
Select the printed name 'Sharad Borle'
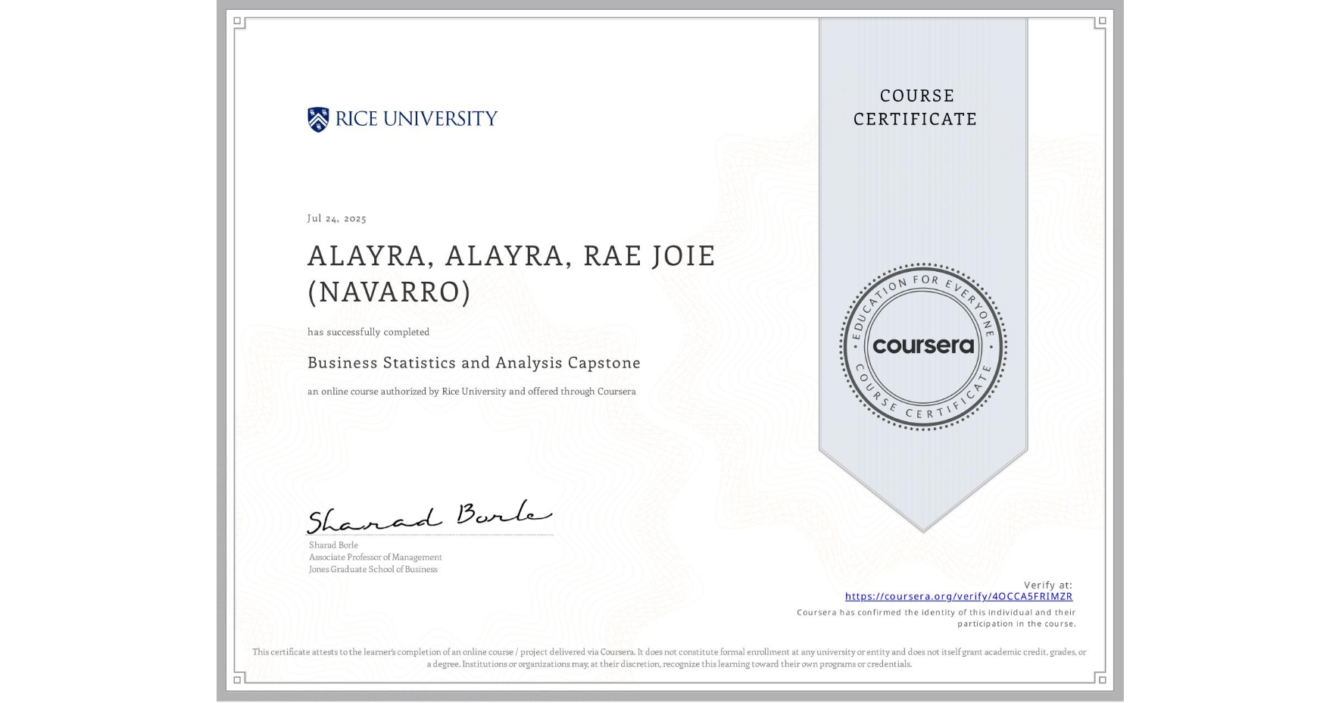point(333,545)
